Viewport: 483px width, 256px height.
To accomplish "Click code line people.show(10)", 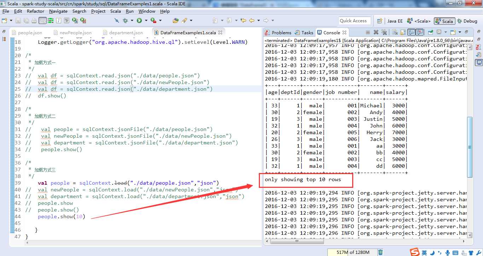I will tap(62, 216).
